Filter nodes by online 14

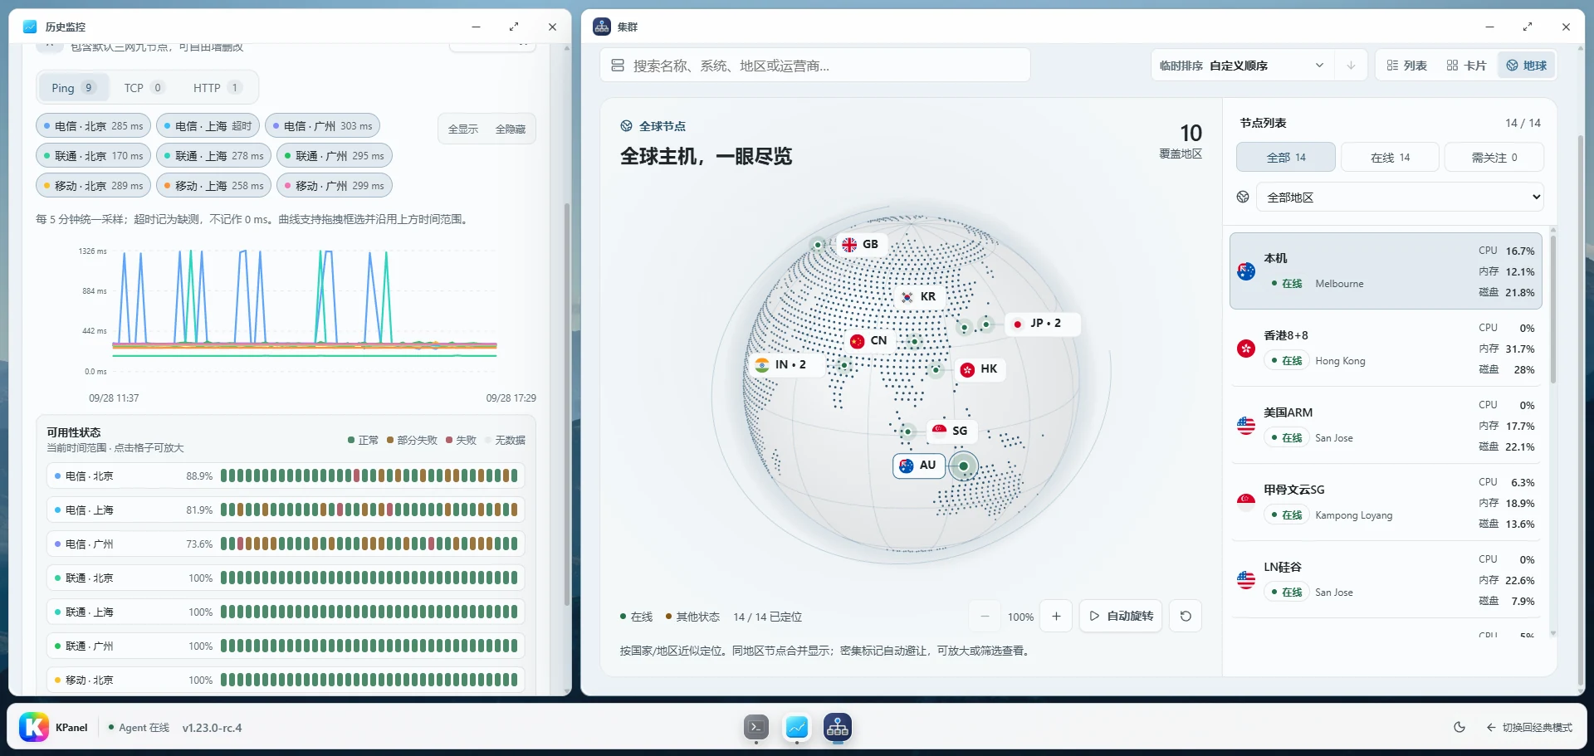pyautogui.click(x=1390, y=158)
